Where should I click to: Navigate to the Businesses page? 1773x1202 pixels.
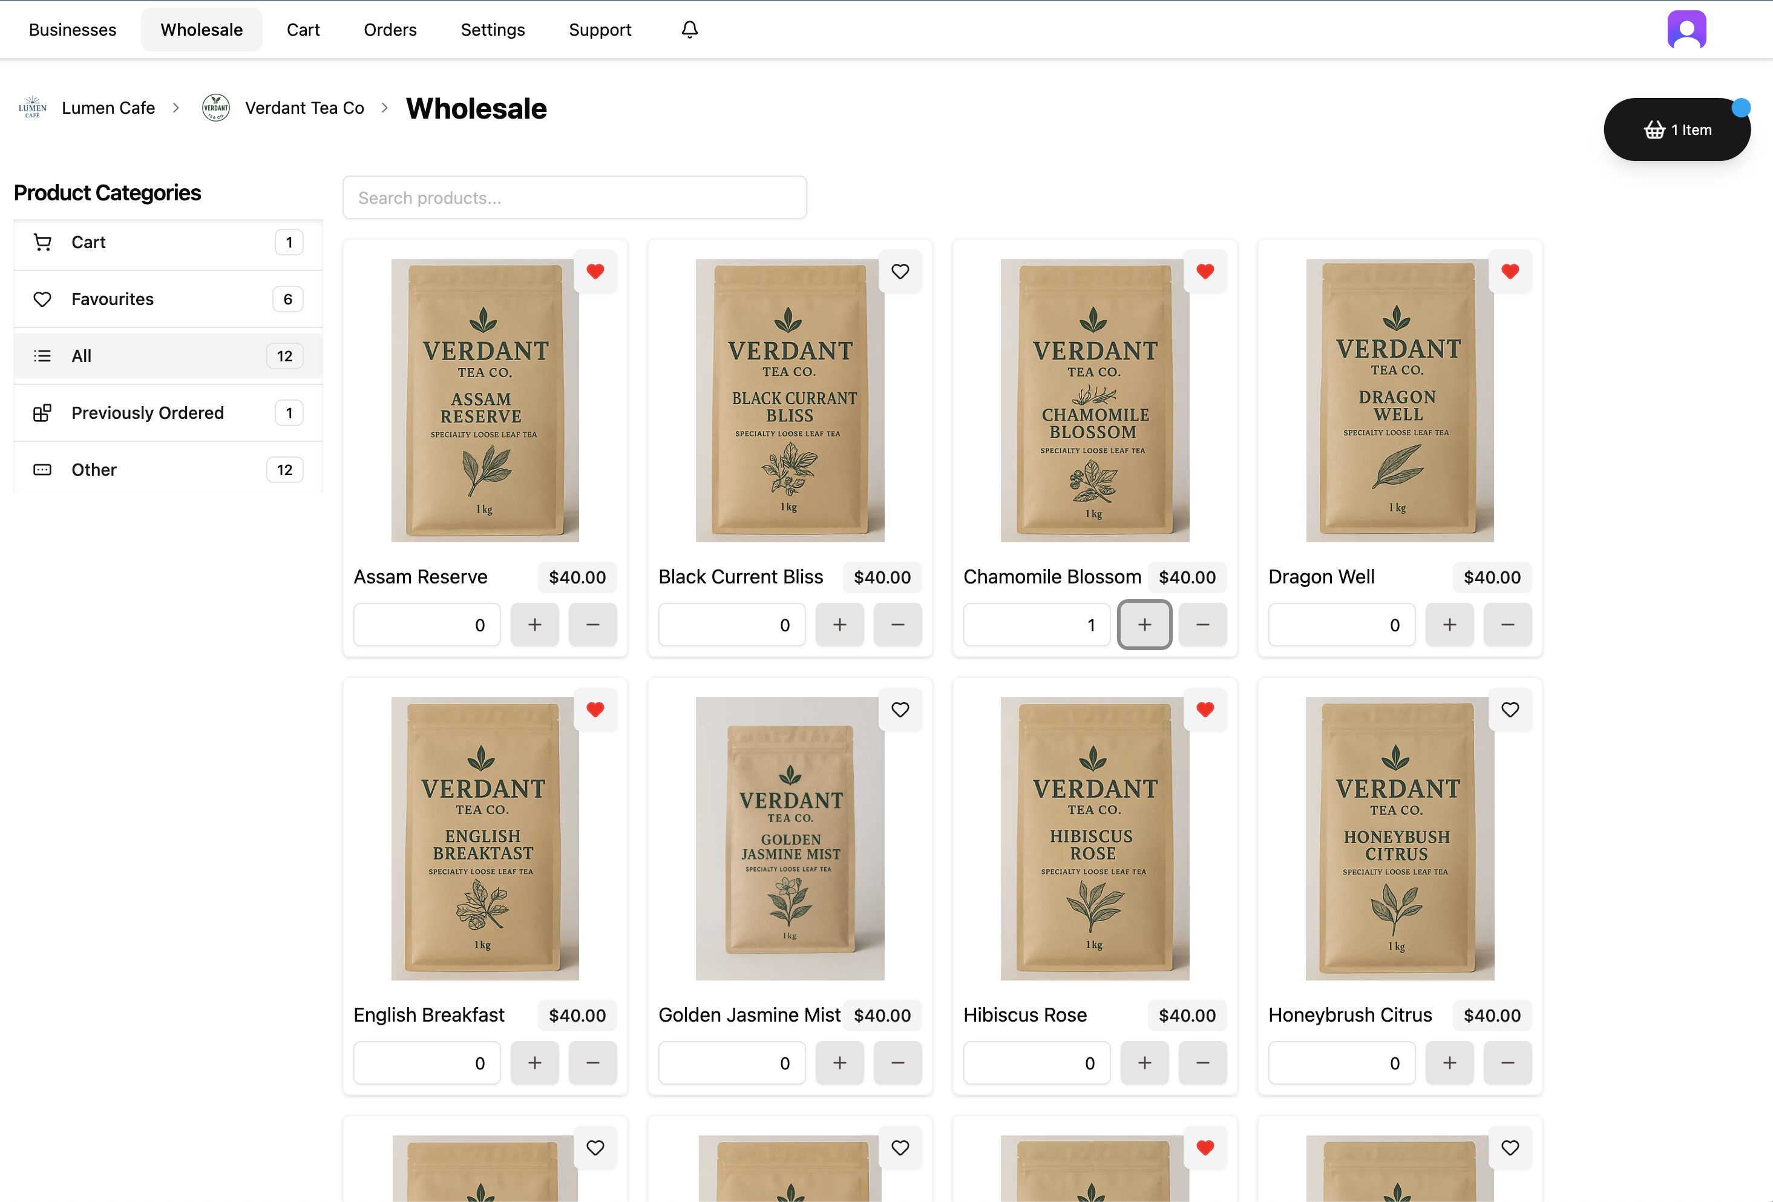click(x=72, y=29)
